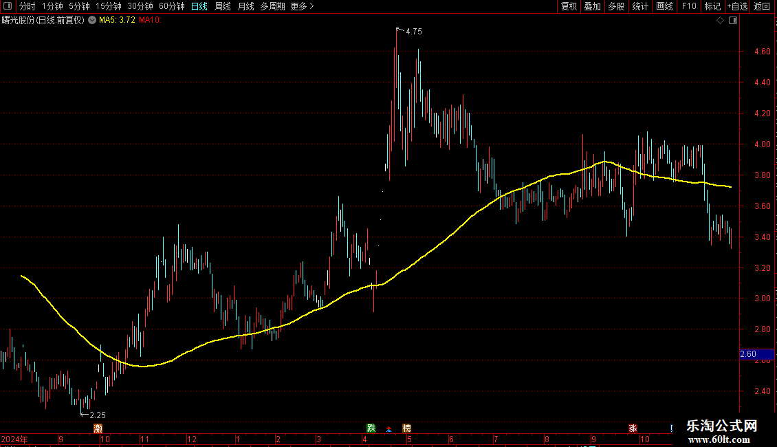This screenshot has width=777, height=447.
Task: Activate the 画线 drawing tool button
Action: [664, 6]
